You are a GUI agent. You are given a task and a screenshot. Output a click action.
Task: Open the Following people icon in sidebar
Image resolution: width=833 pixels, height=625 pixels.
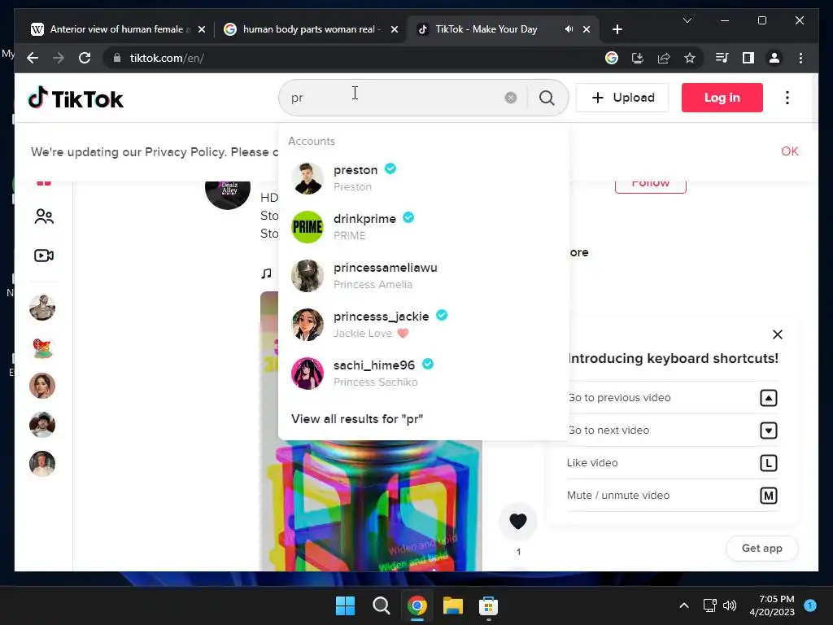click(44, 216)
